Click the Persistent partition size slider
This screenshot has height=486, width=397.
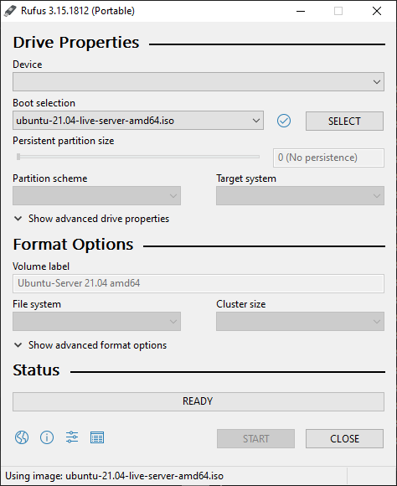(138, 157)
